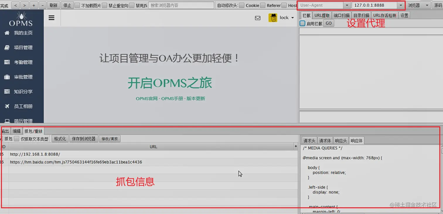Image resolution: width=443 pixels, height=214 pixels.
Task: Go back with the < button
Action: coord(16,5)
